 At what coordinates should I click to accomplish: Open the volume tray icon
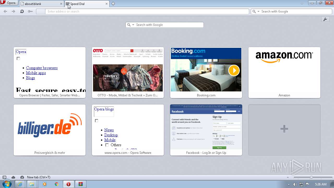295,184
